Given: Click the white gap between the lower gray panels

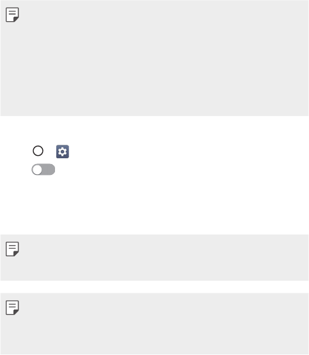Looking at the screenshot, I should point(154,287).
